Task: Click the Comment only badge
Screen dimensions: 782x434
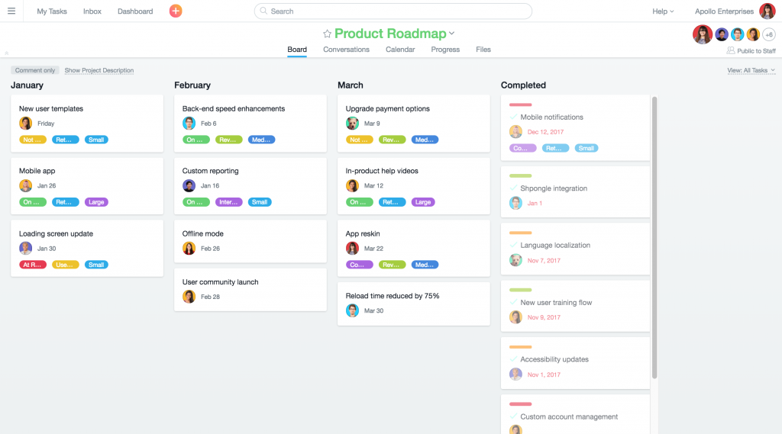Action: [35, 70]
